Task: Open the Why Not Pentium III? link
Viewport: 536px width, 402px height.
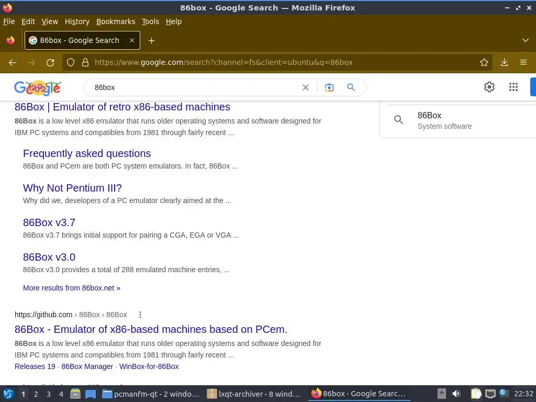Action: pyautogui.click(x=72, y=188)
